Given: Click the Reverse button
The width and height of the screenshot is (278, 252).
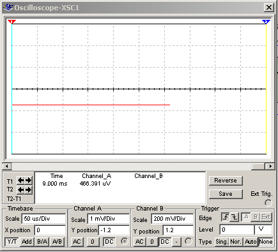Looking at the screenshot, I should pos(226,181).
